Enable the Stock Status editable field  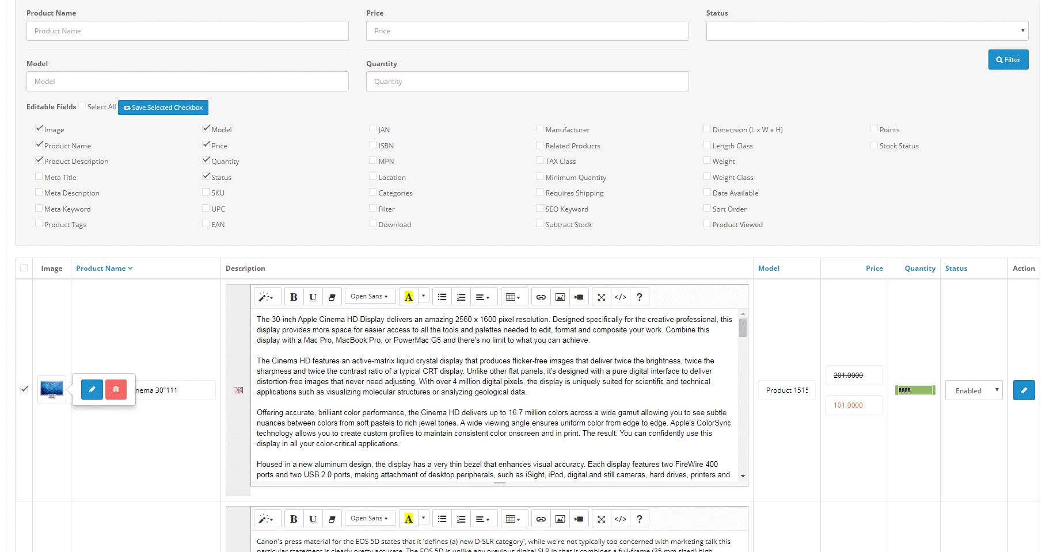(x=874, y=145)
